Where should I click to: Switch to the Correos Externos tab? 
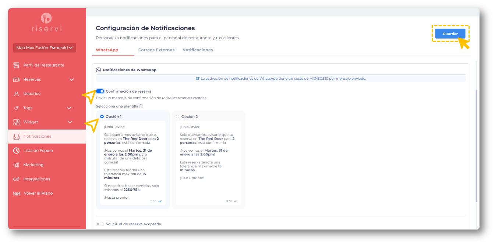click(156, 50)
